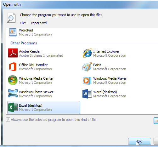Choose the Adobe Reader icon

click(13, 53)
